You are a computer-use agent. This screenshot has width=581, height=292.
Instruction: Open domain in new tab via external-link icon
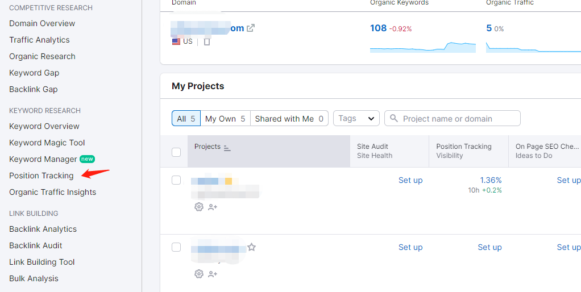[250, 28]
